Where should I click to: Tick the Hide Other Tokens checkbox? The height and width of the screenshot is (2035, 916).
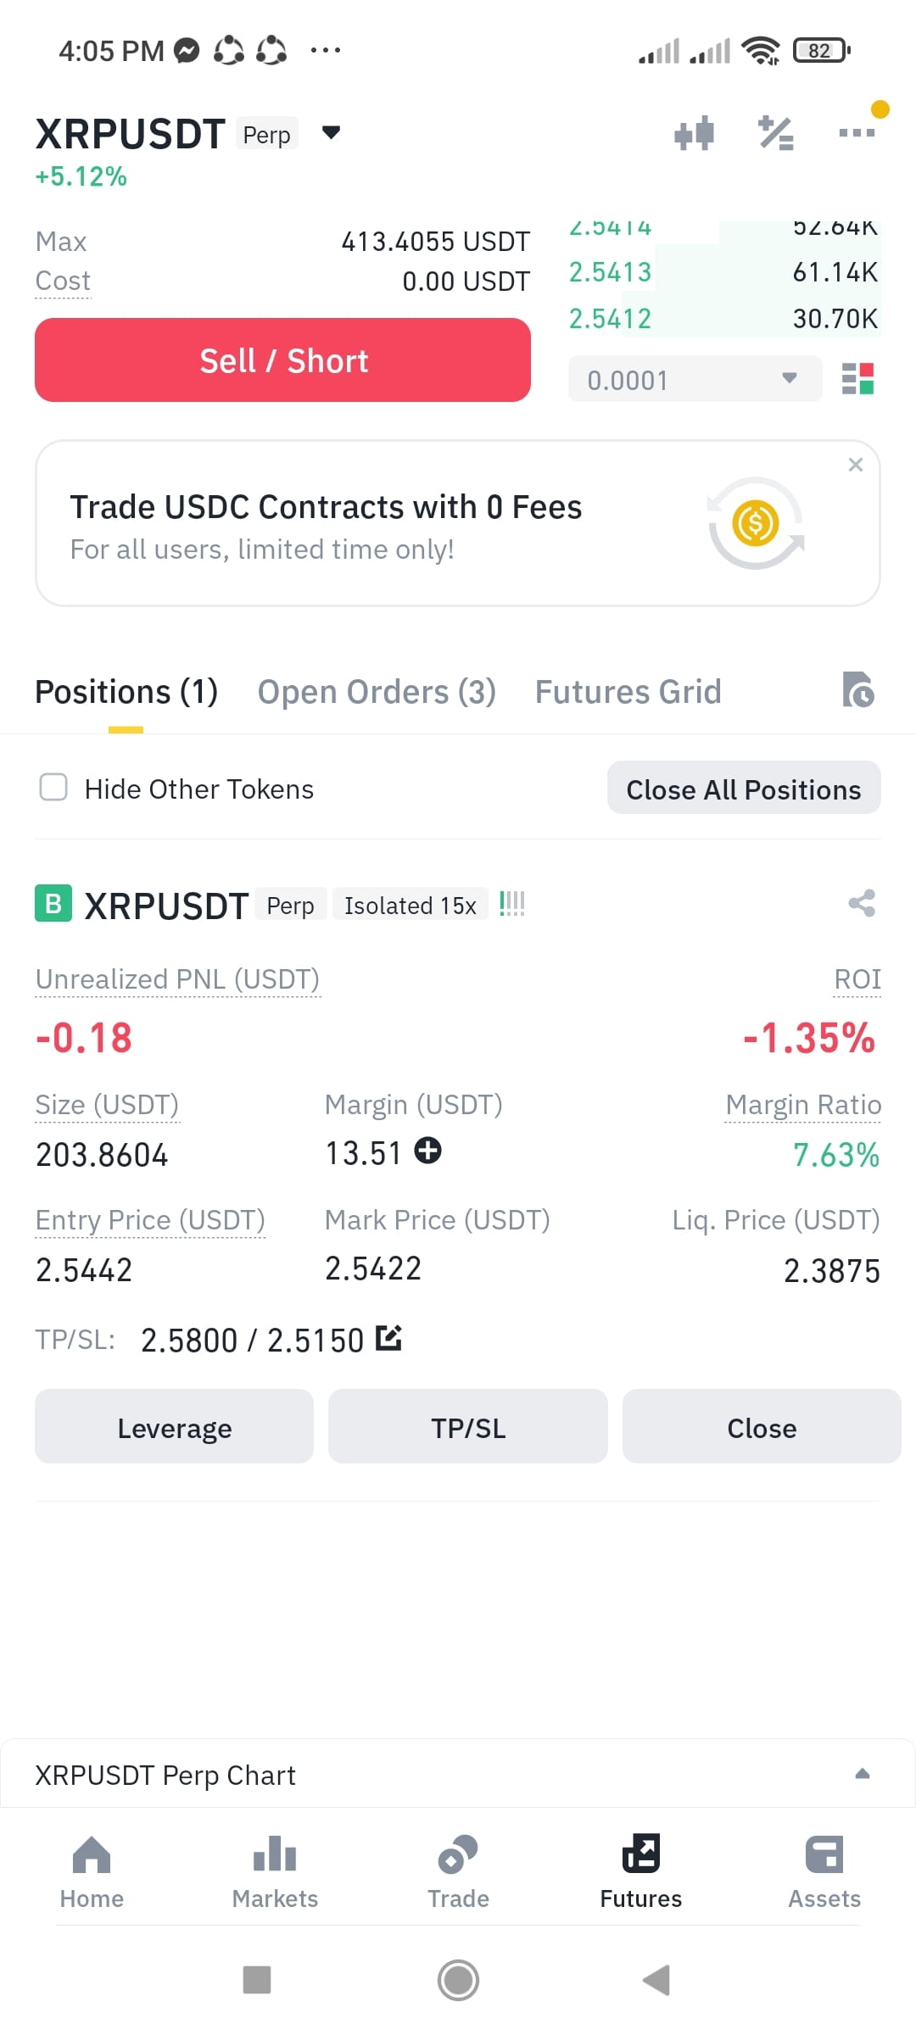[x=53, y=787]
